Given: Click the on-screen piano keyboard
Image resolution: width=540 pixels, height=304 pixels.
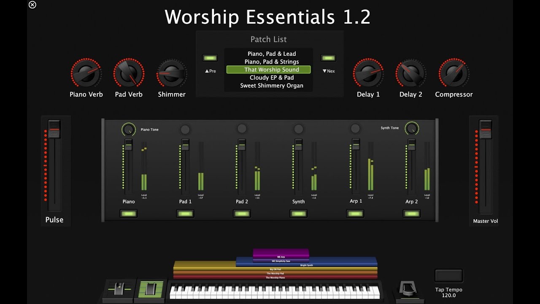Looking at the screenshot, I should click(x=275, y=292).
